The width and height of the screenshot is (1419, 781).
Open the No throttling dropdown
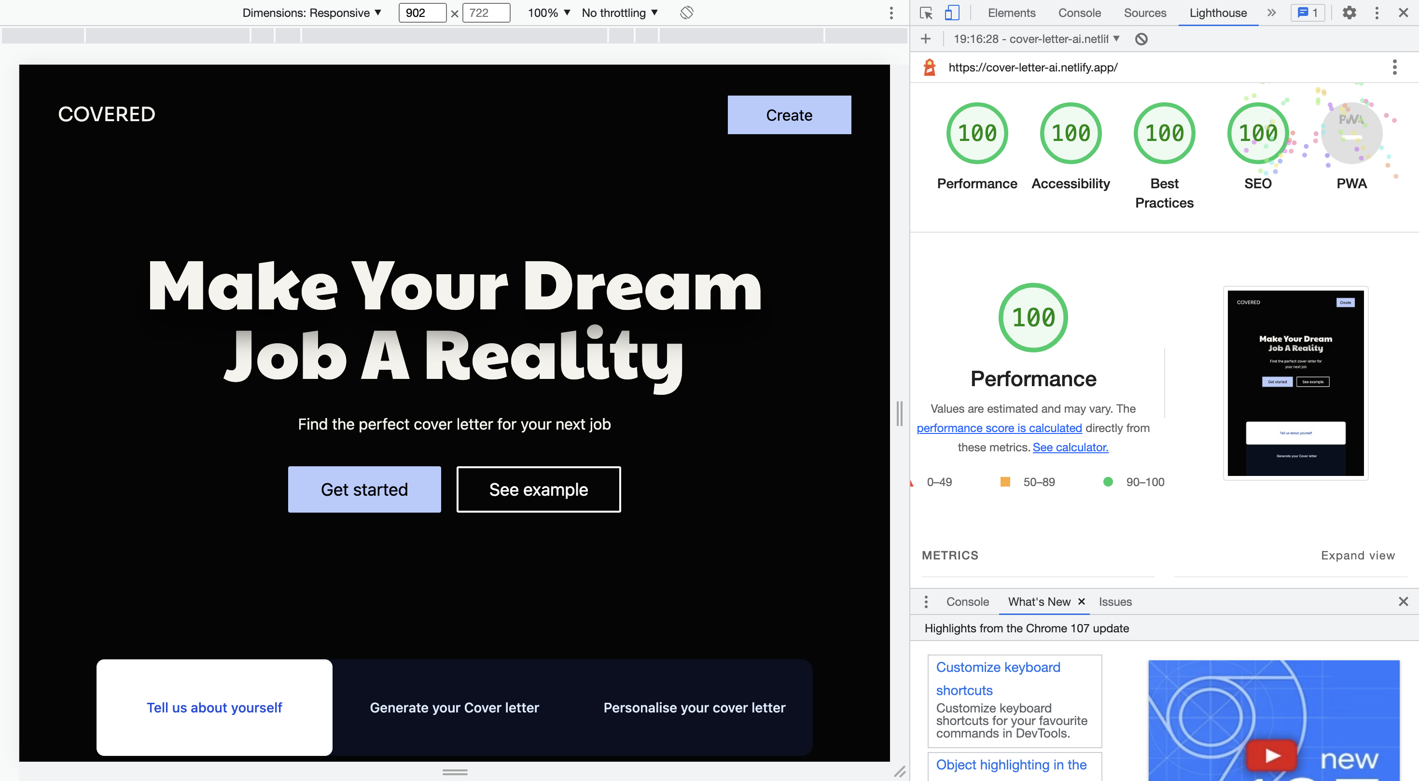tap(620, 13)
